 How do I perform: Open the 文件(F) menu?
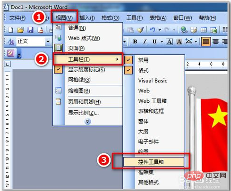(x=17, y=18)
